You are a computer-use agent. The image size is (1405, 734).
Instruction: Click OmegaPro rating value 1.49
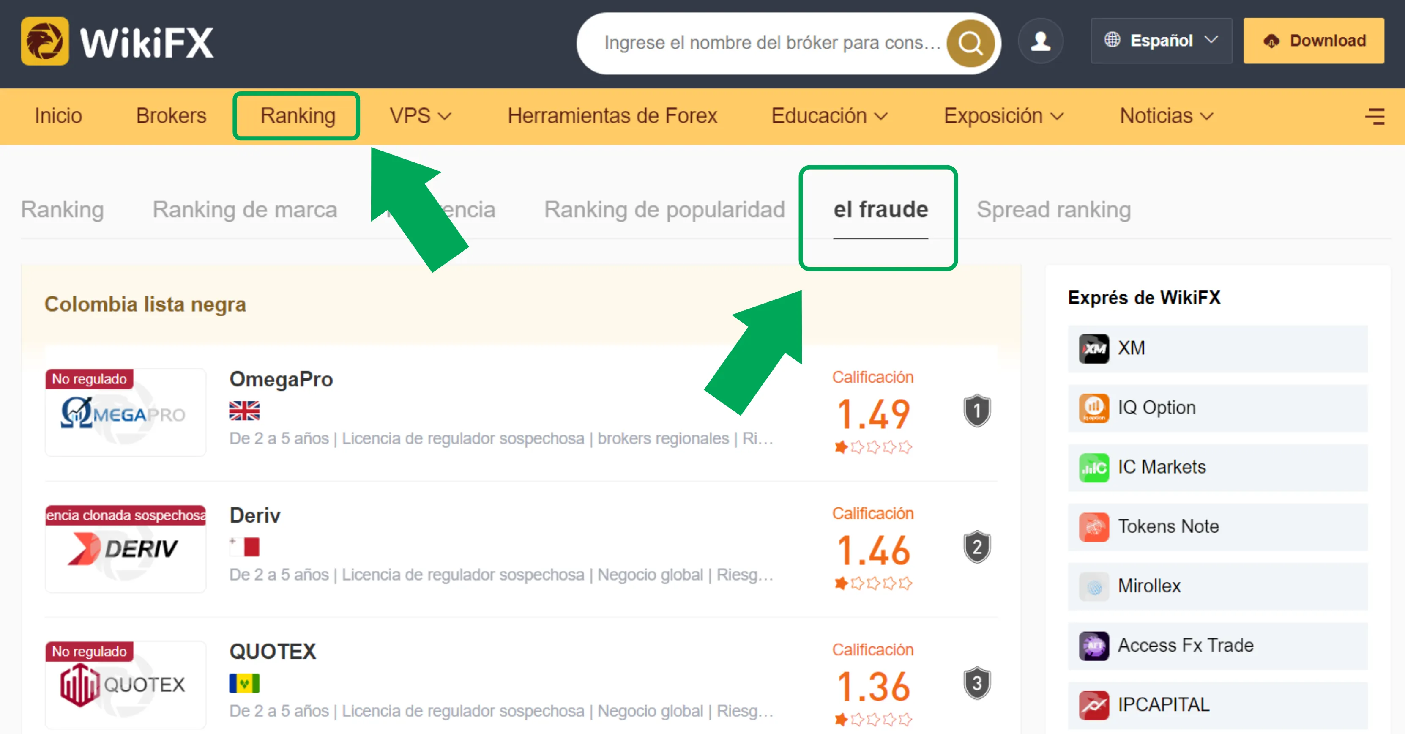coord(873,414)
